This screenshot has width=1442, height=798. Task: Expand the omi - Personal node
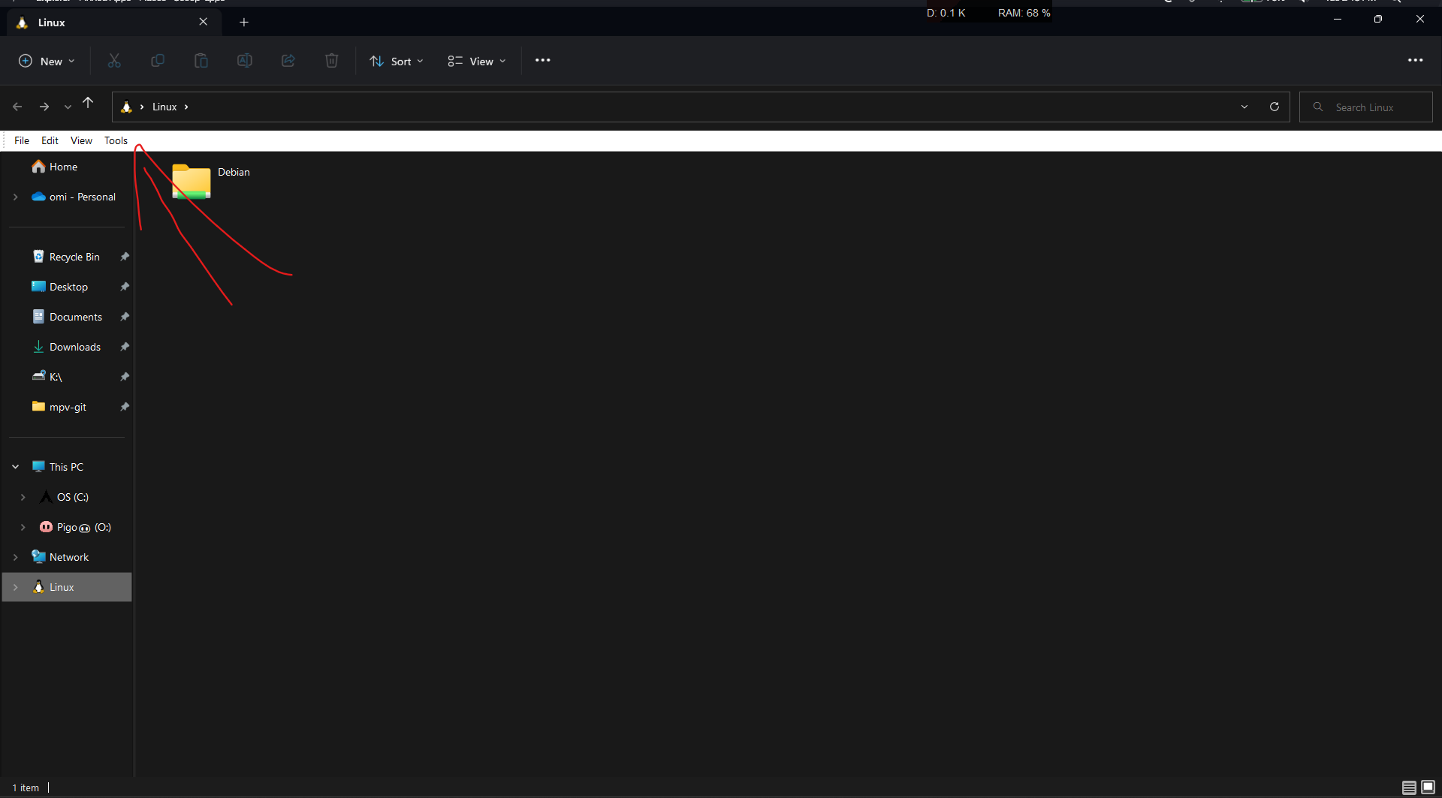coord(16,197)
